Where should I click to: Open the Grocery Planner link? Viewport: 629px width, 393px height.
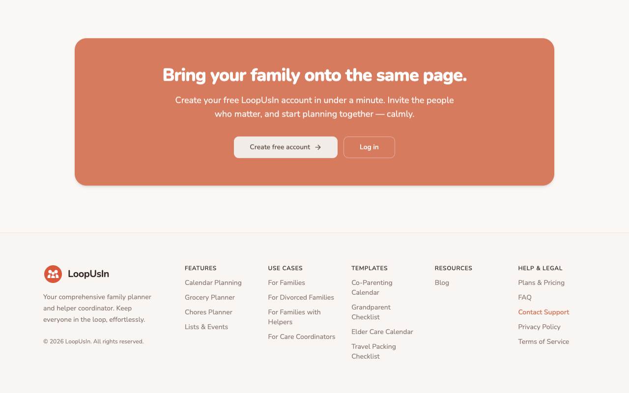[210, 297]
